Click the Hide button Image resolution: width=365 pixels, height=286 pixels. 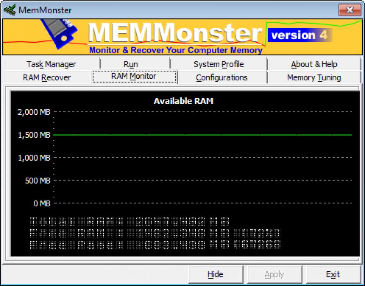point(216,274)
